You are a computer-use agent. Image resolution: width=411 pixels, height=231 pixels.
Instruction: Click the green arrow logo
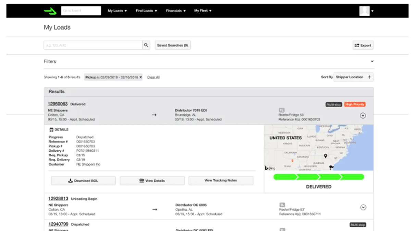(50, 11)
